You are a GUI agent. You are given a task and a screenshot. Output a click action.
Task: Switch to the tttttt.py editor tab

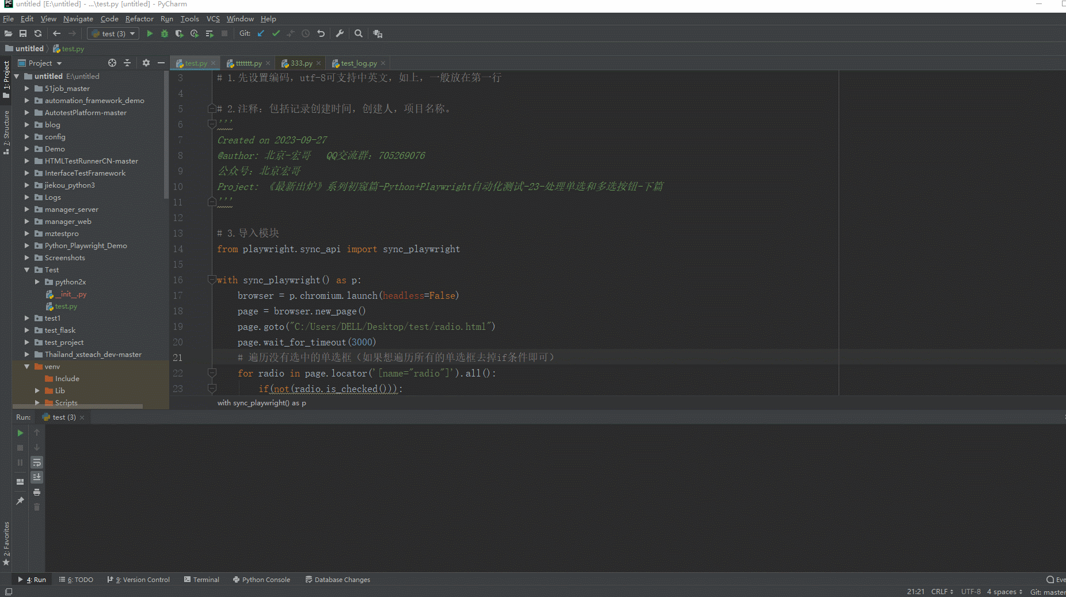point(248,63)
